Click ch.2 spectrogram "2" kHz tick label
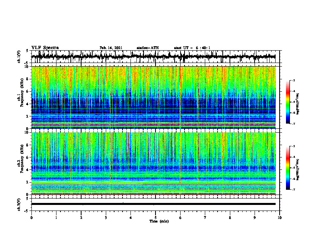This screenshot has height=244, width=315. click(27, 182)
